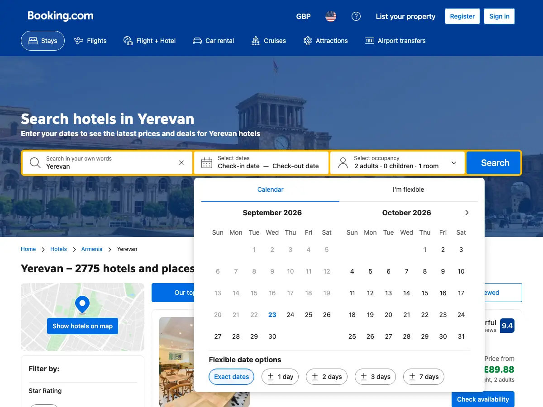Click the September 2026 month heading
Viewport: 543px width, 407px height.
pos(272,213)
